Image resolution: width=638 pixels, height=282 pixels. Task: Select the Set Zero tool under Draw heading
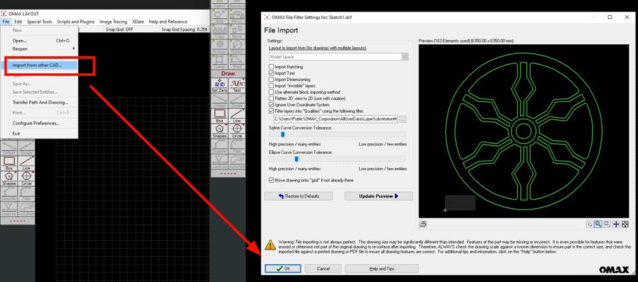click(219, 85)
